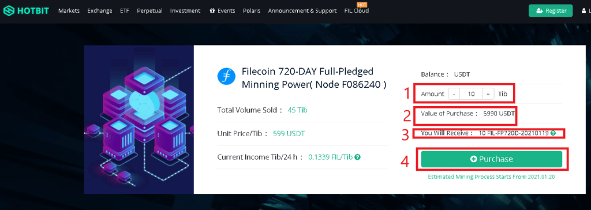The image size is (591, 210).
Task: Open the Exchange menu
Action: (100, 10)
